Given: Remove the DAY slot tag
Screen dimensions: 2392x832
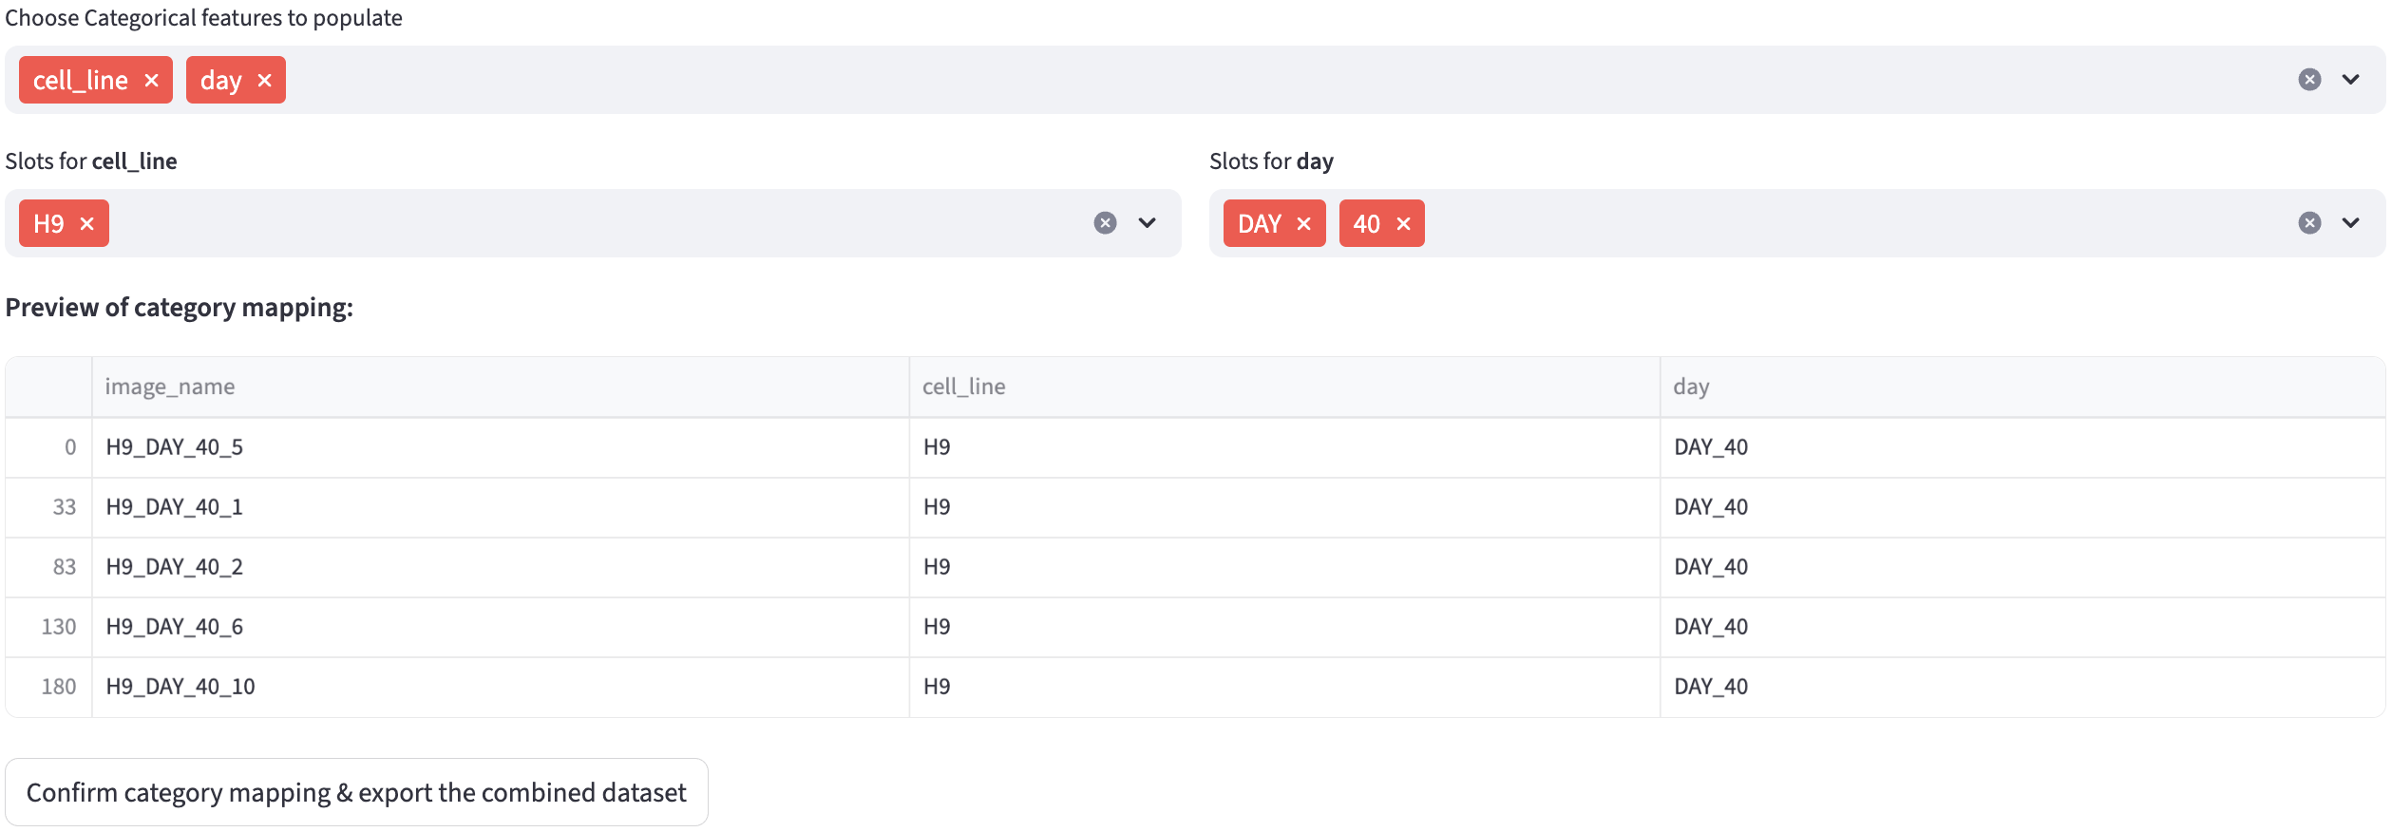Looking at the screenshot, I should [x=1304, y=224].
